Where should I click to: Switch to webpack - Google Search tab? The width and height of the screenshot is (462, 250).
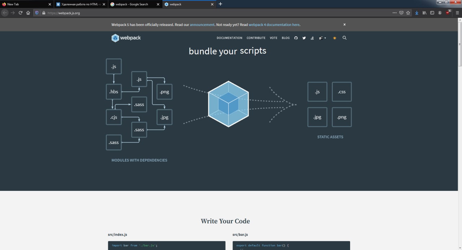[135, 4]
